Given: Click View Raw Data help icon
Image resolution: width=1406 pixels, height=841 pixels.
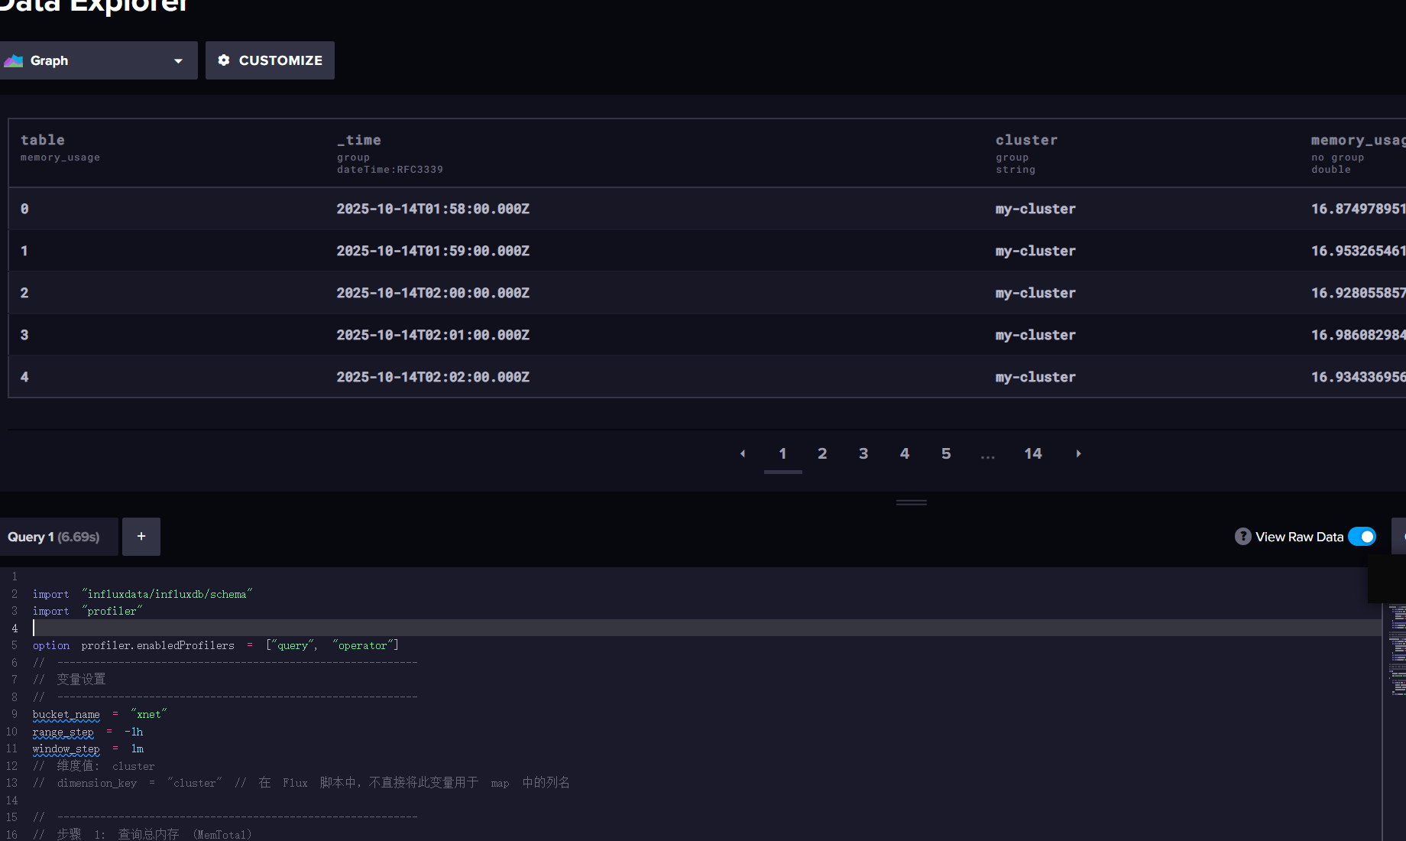Looking at the screenshot, I should (x=1243, y=537).
